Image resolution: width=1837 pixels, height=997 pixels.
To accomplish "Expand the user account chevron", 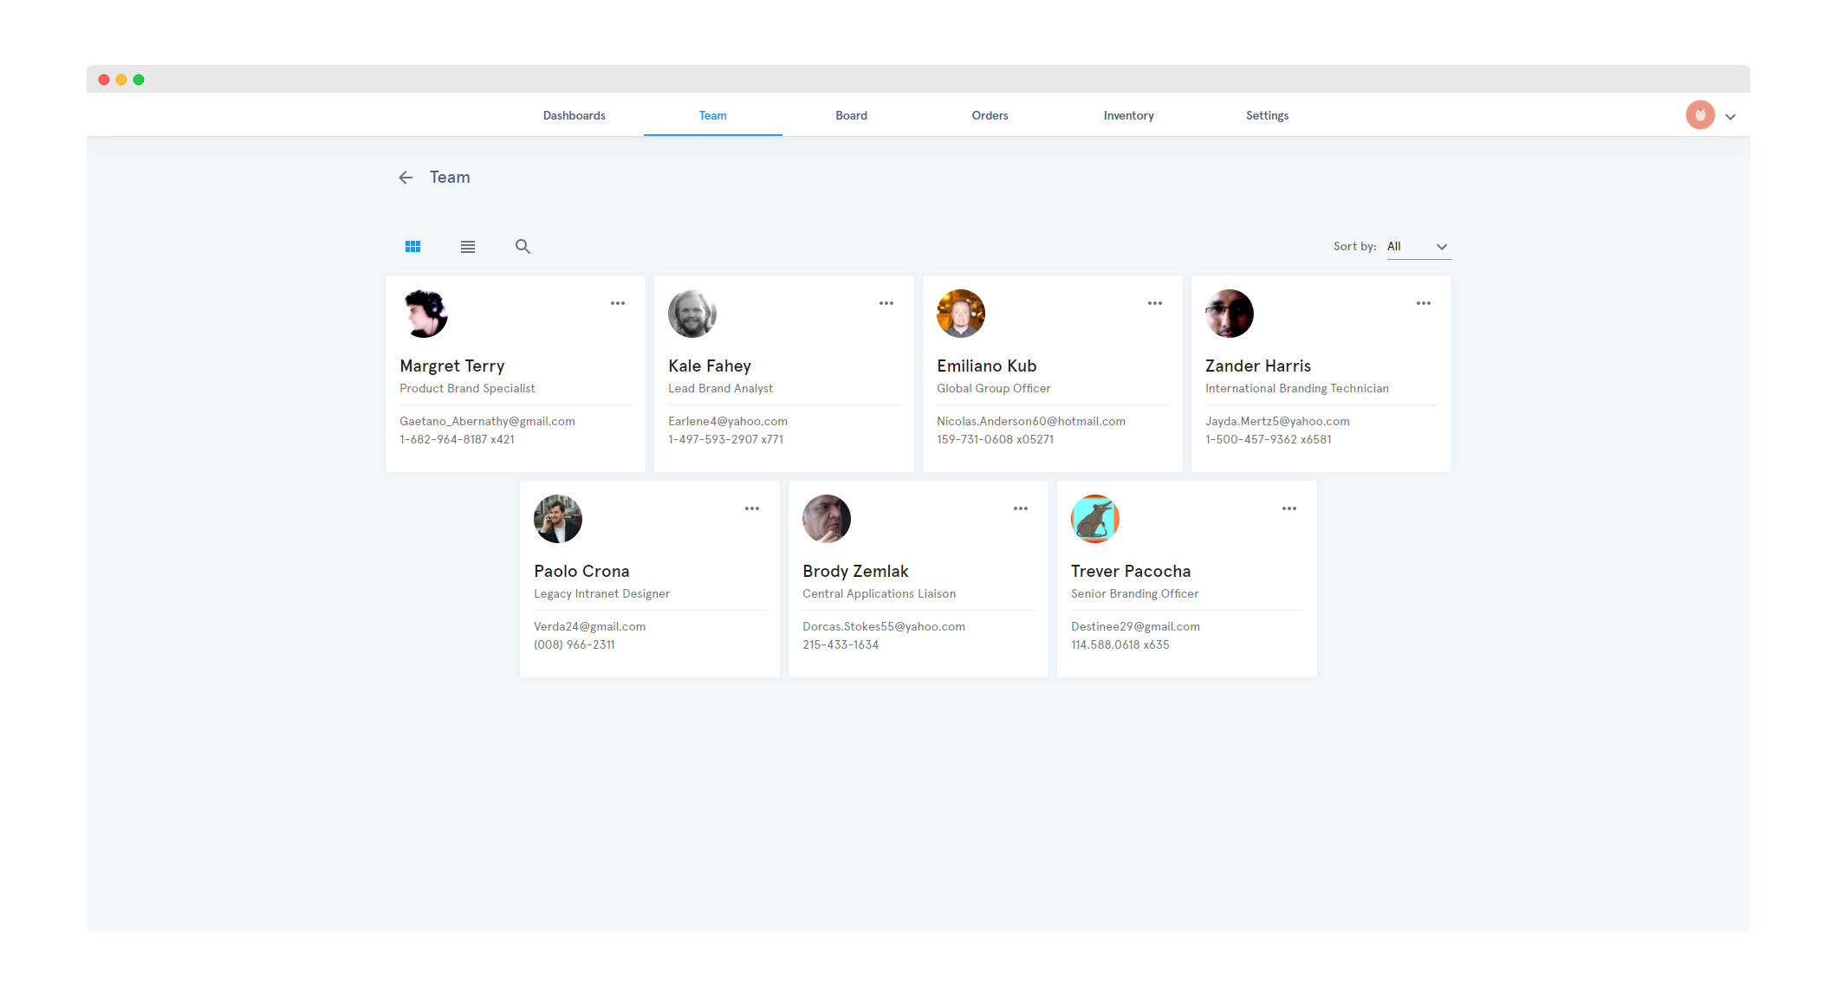I will [1730, 117].
